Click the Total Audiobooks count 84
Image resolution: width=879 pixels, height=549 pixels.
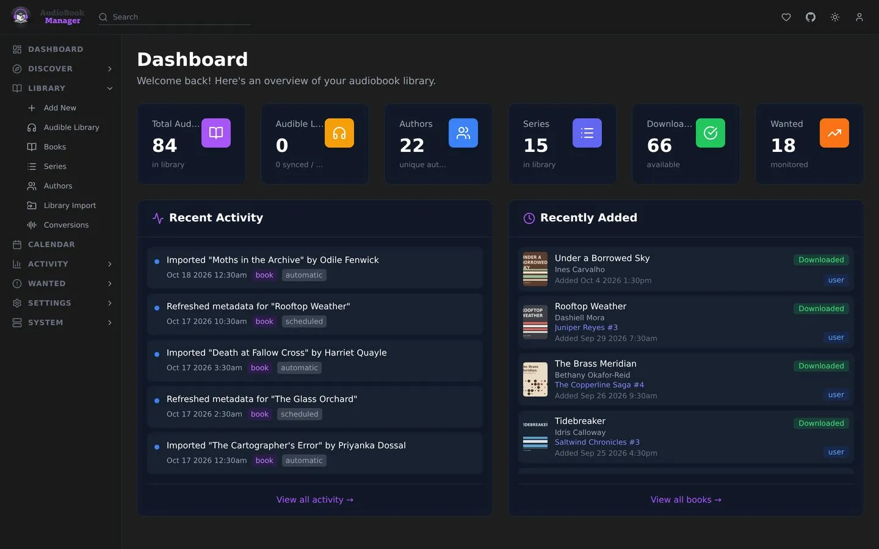click(x=165, y=145)
